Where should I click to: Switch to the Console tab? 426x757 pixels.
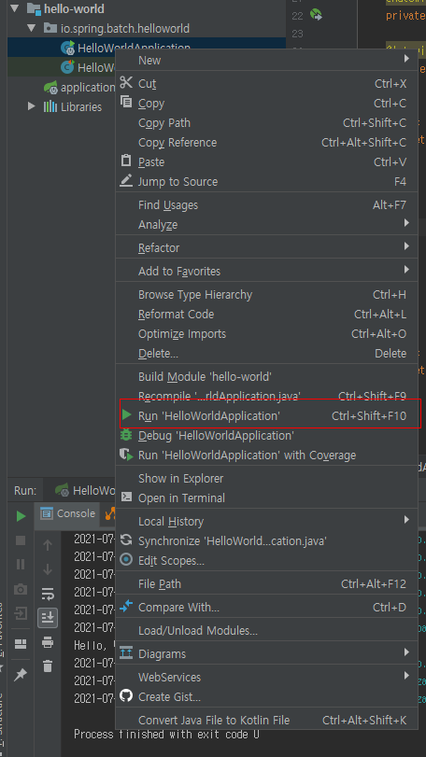(67, 513)
